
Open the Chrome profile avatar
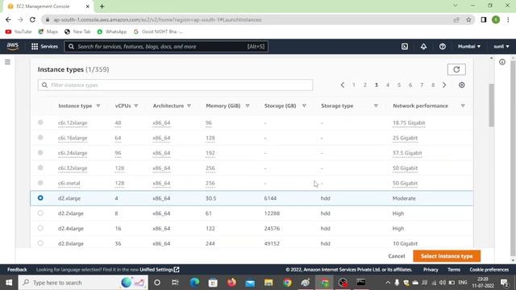496,19
